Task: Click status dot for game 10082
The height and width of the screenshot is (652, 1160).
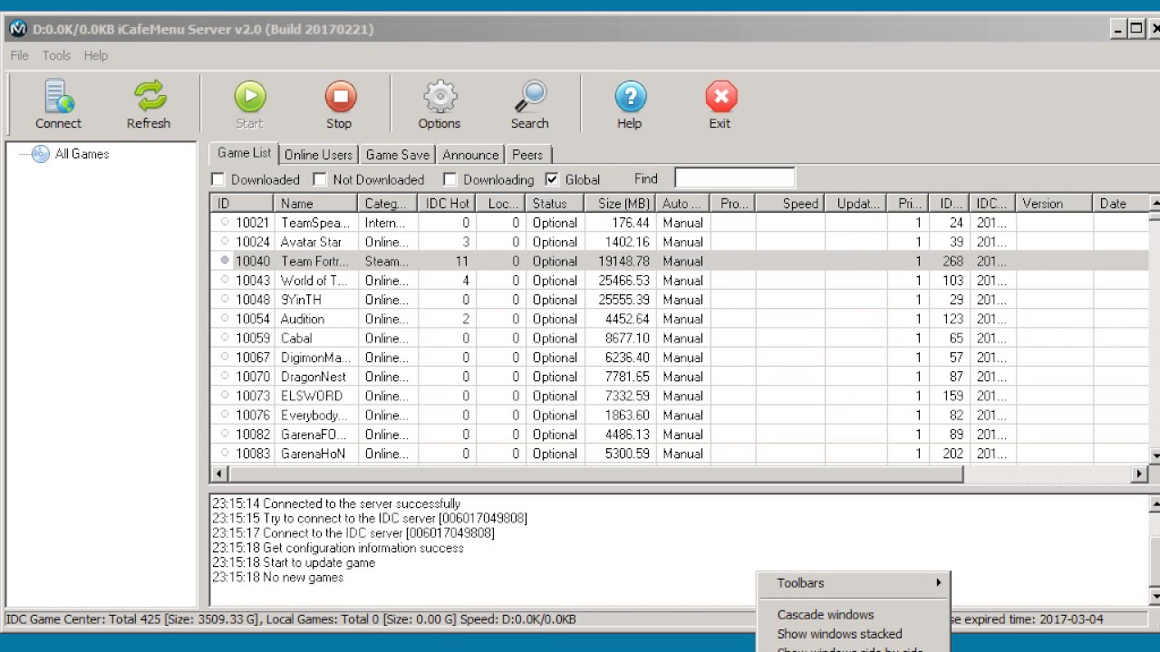Action: point(225,434)
